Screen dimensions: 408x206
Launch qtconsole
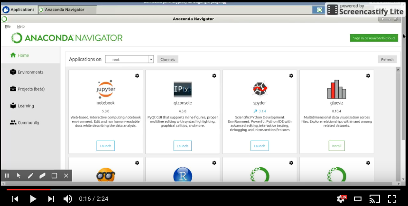pyautogui.click(x=183, y=146)
